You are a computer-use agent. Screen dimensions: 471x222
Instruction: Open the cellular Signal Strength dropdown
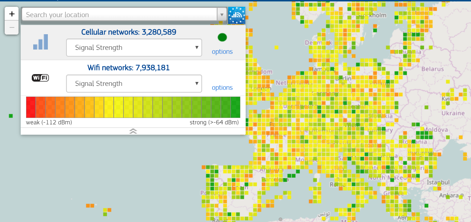[134, 48]
